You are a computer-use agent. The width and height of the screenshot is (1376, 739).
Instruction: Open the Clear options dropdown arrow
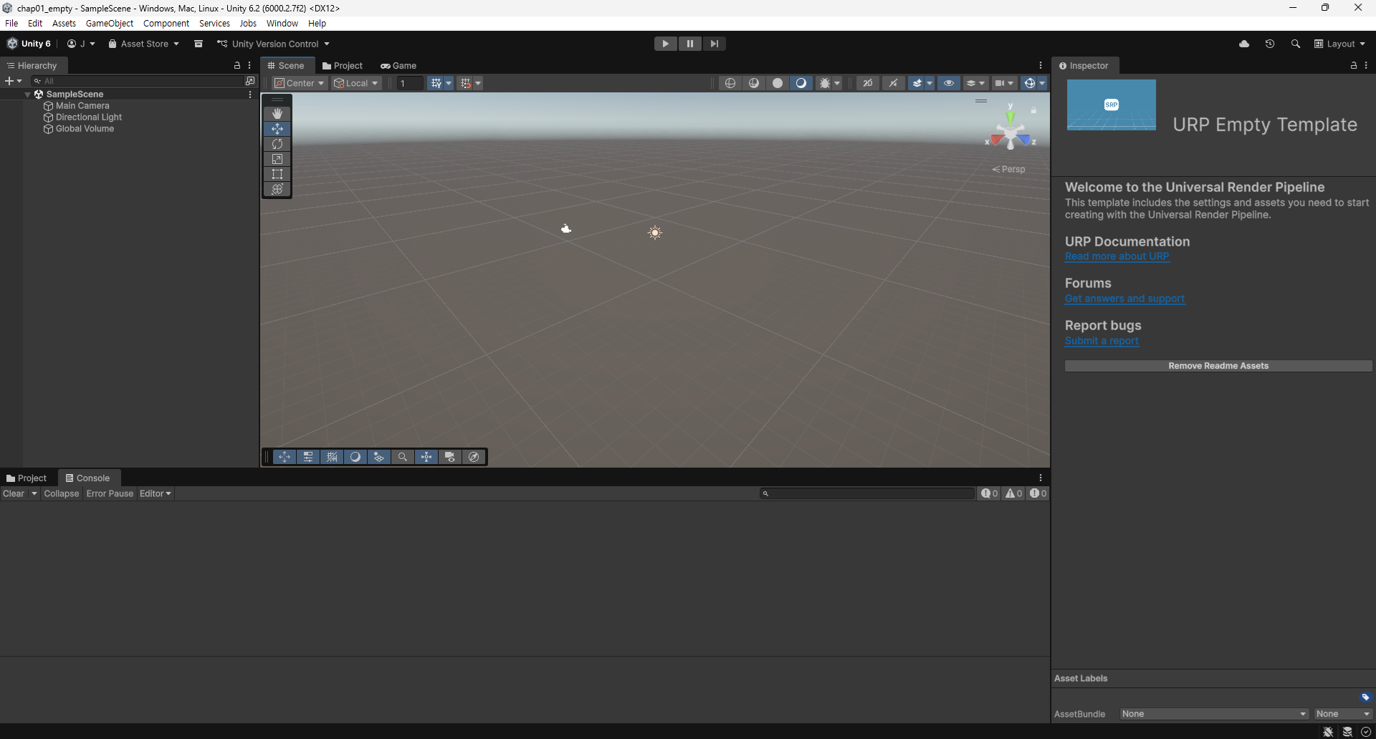34,493
